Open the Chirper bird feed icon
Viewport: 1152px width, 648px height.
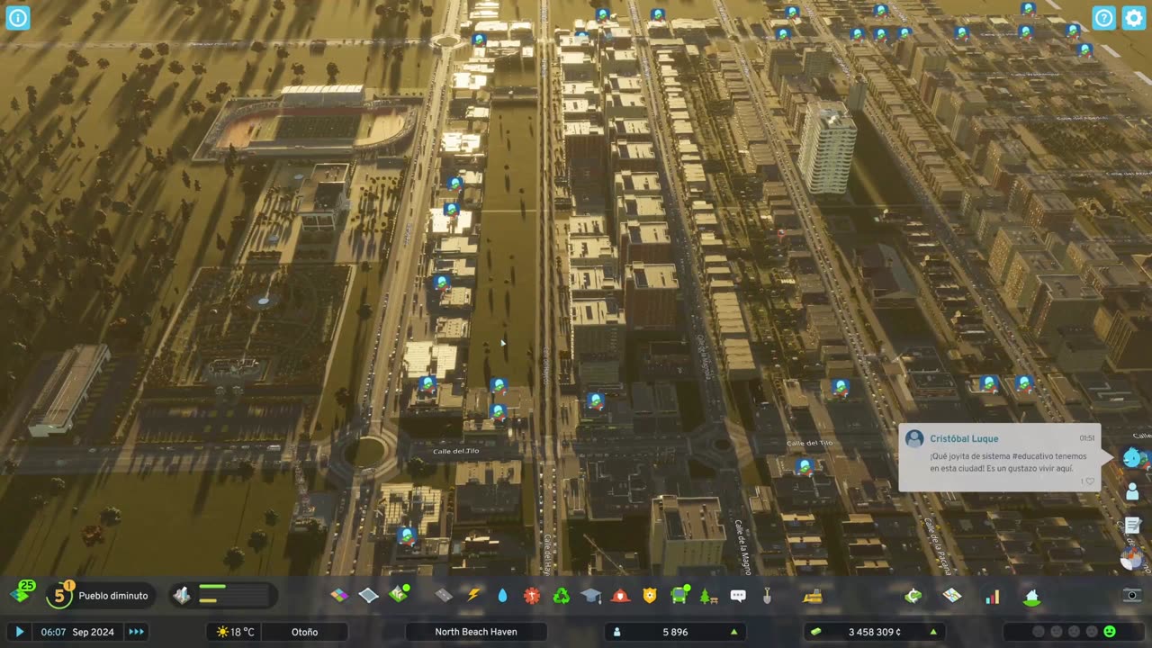pos(1132,457)
